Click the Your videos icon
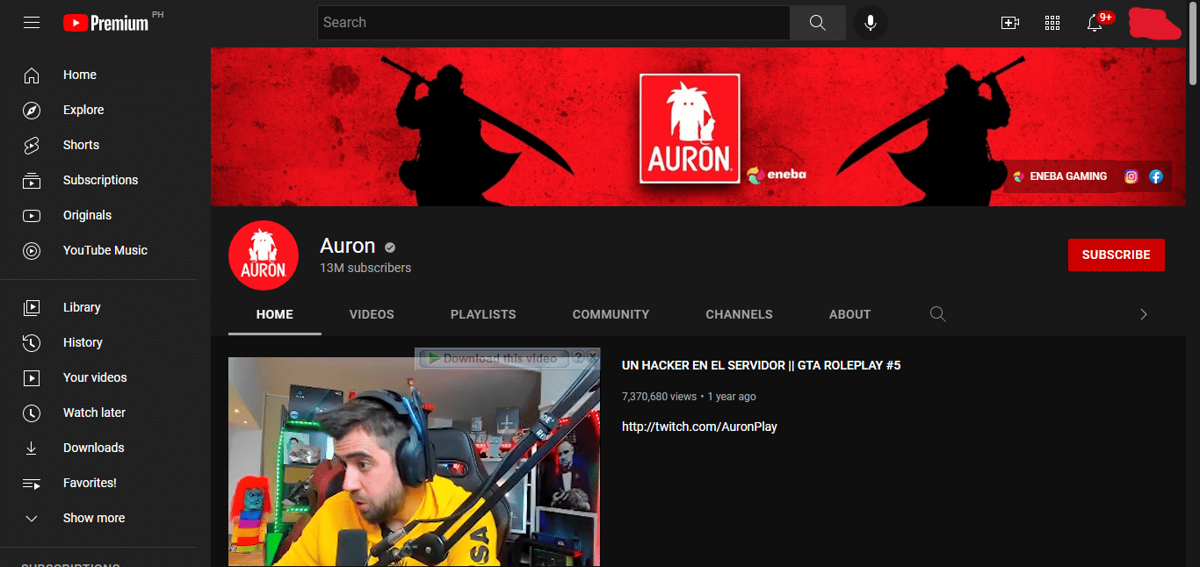 pyautogui.click(x=32, y=378)
